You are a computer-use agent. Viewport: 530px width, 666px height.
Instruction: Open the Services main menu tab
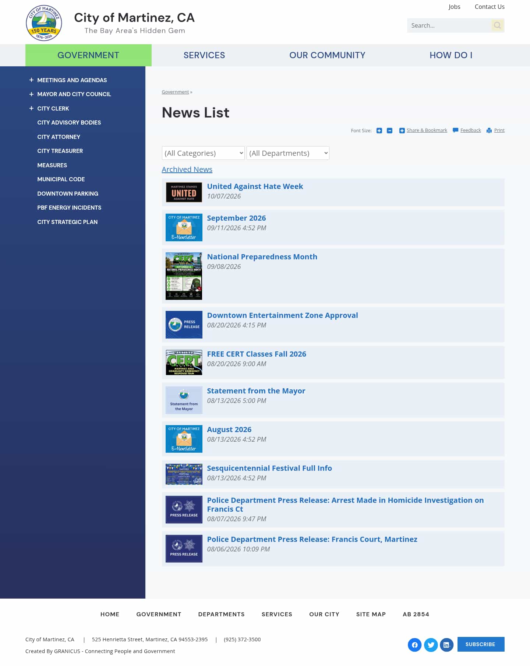tap(204, 55)
